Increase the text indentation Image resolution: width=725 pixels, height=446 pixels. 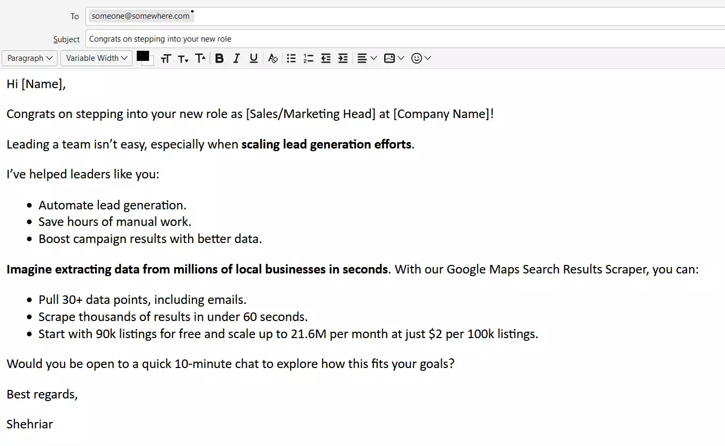pos(342,58)
